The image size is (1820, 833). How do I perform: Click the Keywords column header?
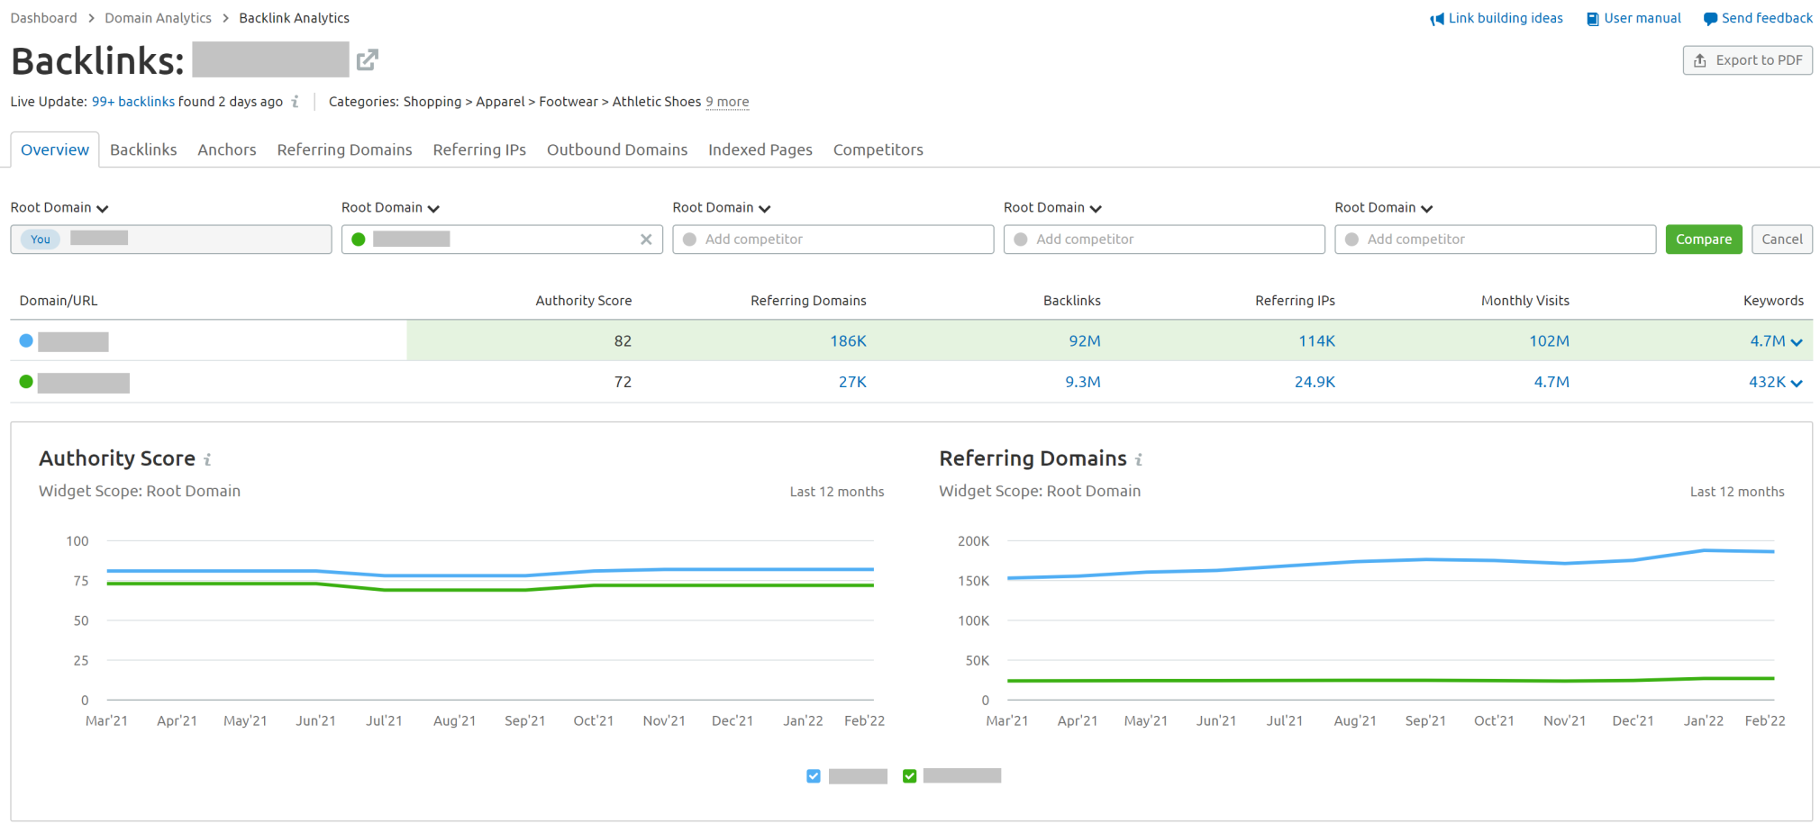tap(1773, 301)
